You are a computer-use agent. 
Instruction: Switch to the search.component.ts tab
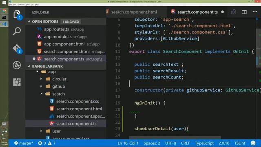click(197, 12)
